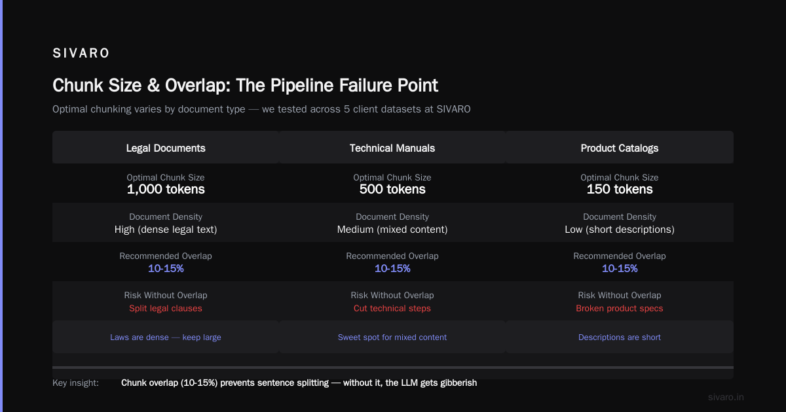Click the note 'Laws are dense — keep large'

point(166,337)
